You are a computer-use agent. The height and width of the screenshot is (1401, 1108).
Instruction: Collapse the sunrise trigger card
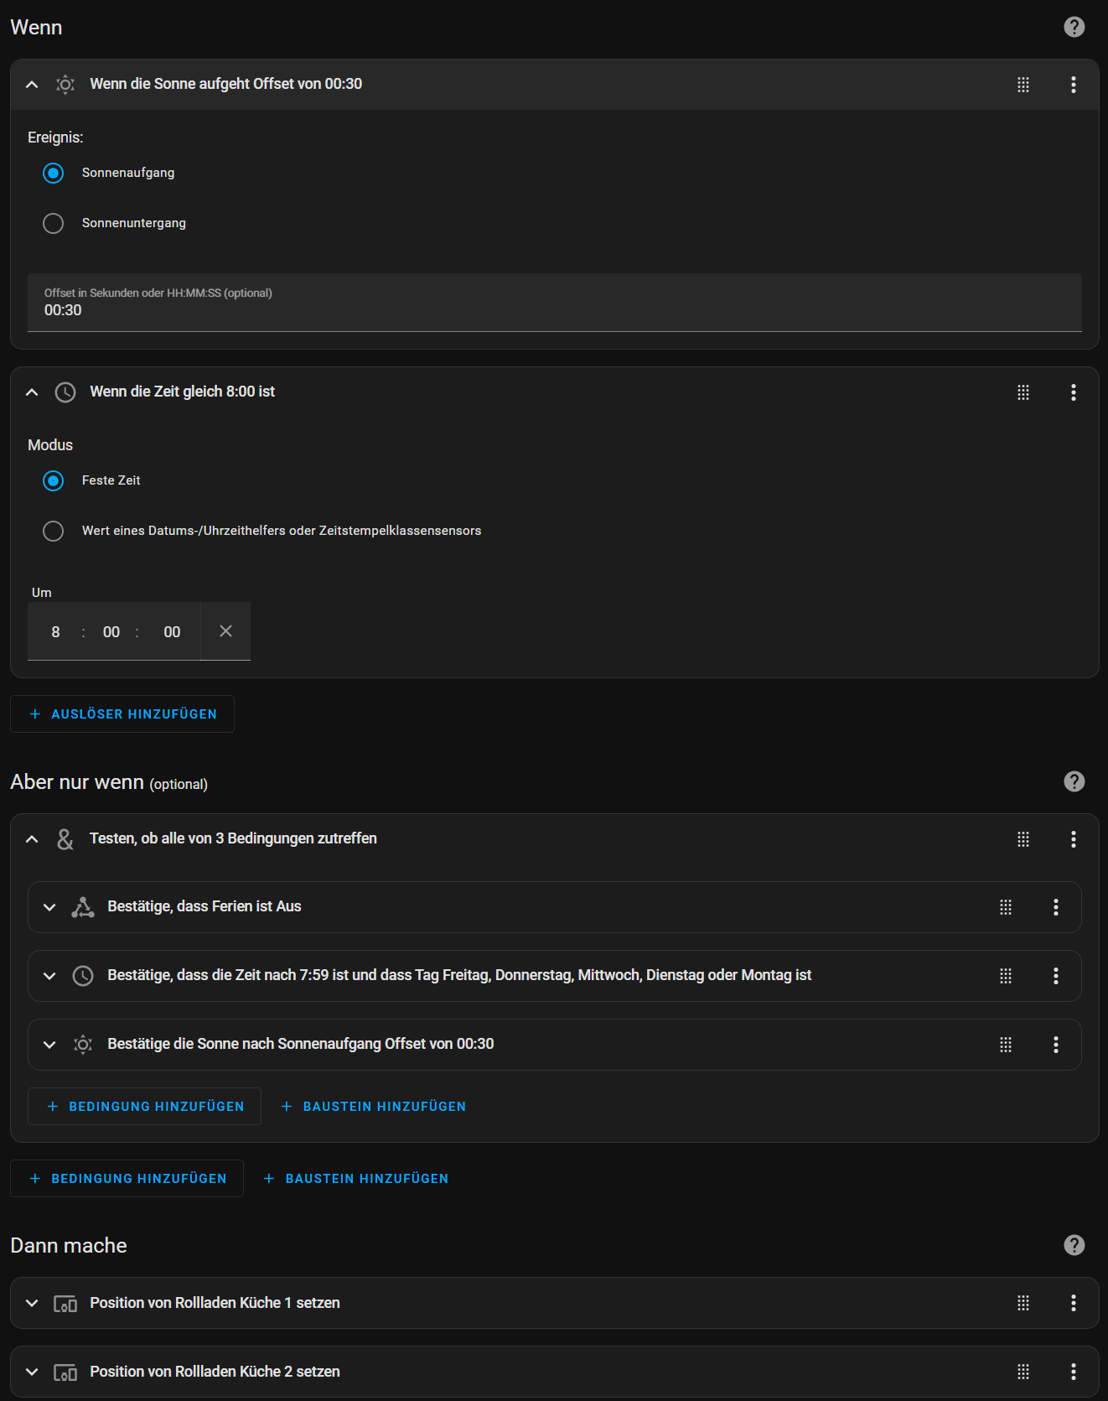click(32, 85)
